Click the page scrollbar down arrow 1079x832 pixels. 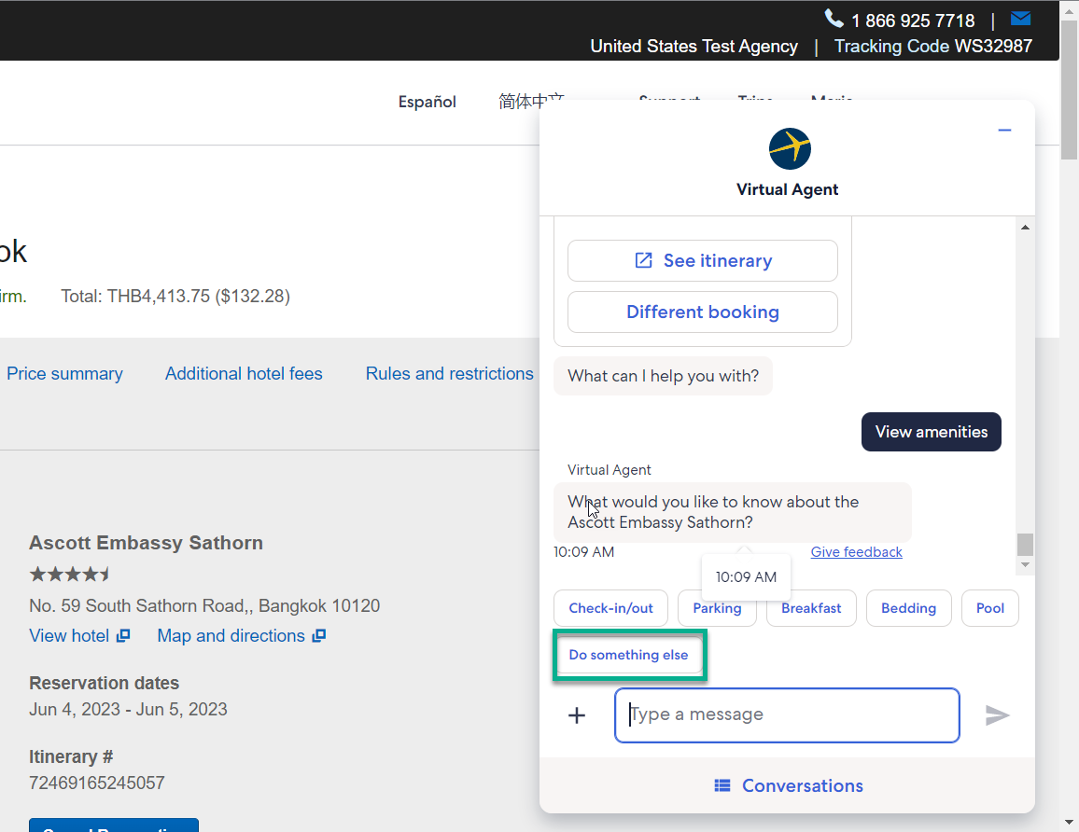pos(1069,822)
